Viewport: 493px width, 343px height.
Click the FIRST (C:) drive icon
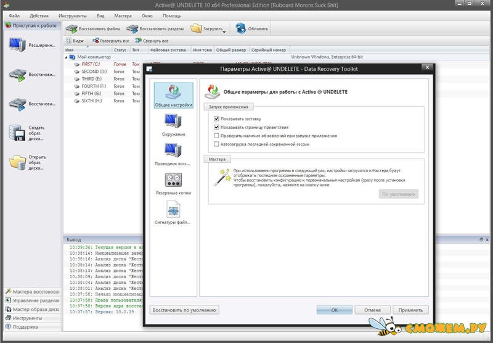click(76, 64)
